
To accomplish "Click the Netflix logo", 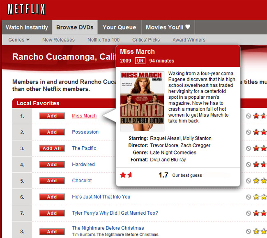I will click(x=26, y=9).
